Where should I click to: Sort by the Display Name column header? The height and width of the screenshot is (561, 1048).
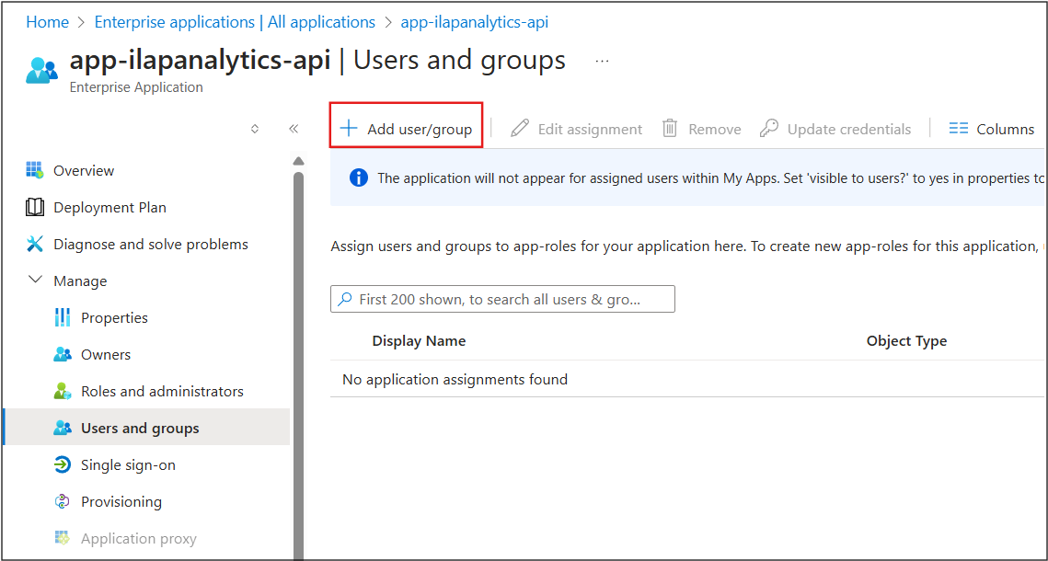(419, 341)
